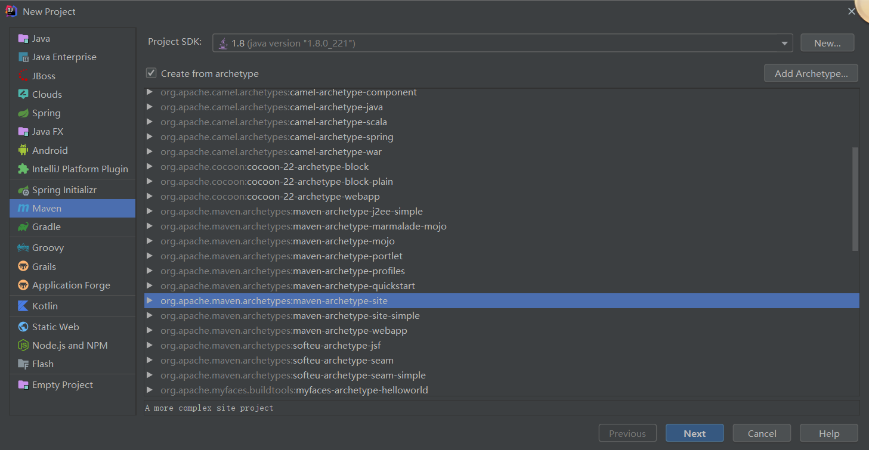This screenshot has width=869, height=450.
Task: Click the Empty Project icon
Action: [x=23, y=385]
